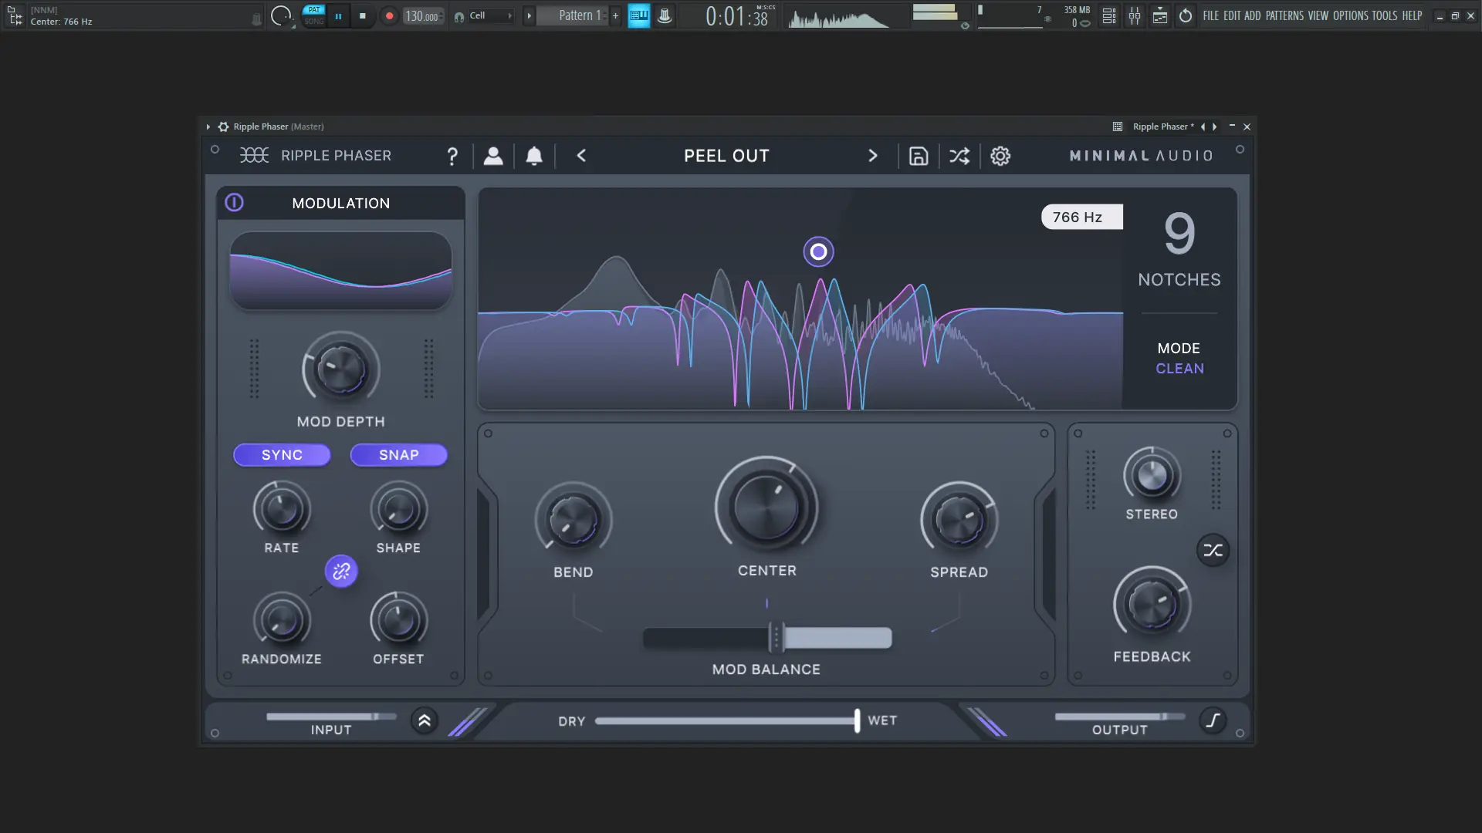Expand the Ripple Phaser window menu arrow
This screenshot has height=833, width=1482.
[x=208, y=126]
